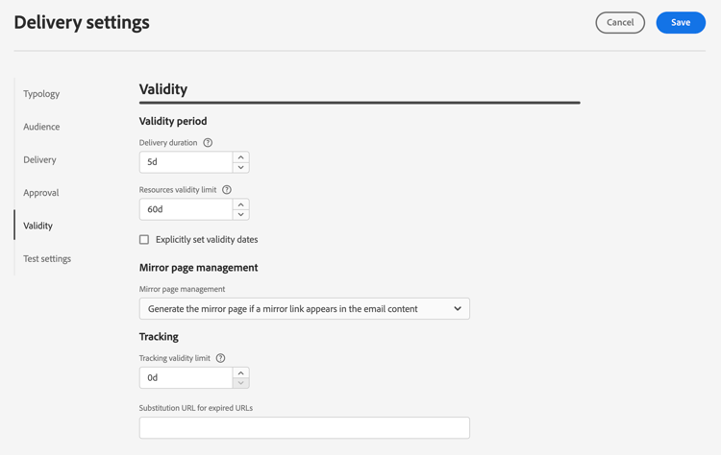Click Substitution URL for expired URLs field

point(304,428)
